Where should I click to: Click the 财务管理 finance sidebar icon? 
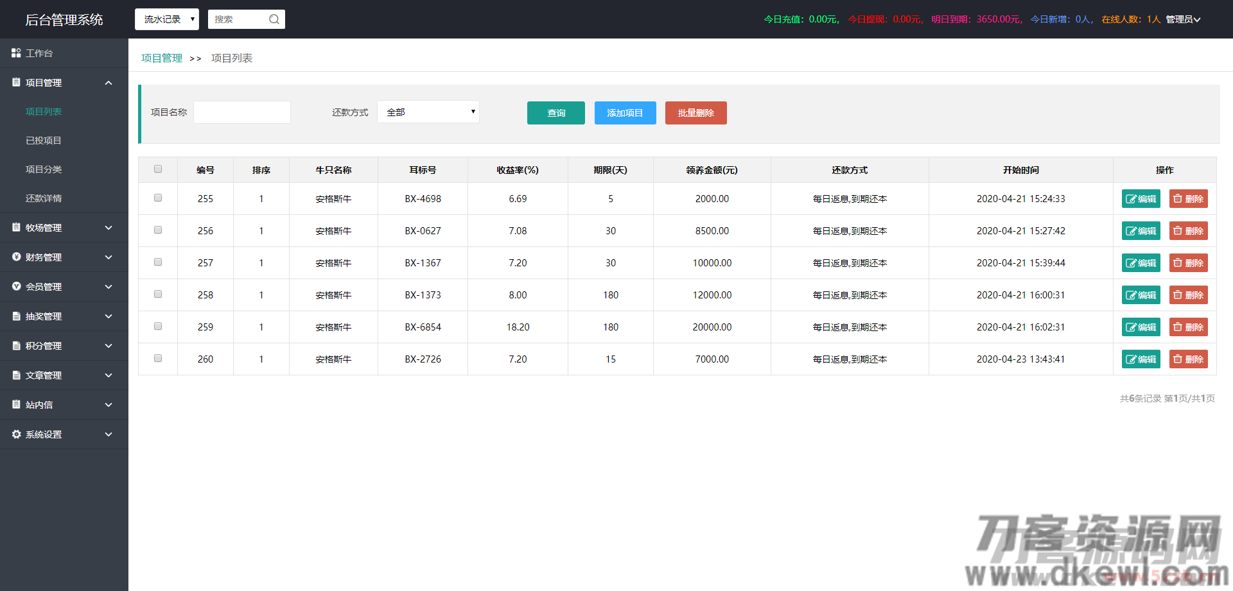pyautogui.click(x=15, y=257)
